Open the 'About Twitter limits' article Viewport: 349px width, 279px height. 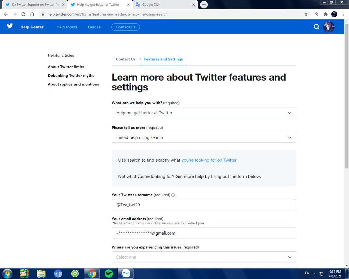tap(66, 67)
